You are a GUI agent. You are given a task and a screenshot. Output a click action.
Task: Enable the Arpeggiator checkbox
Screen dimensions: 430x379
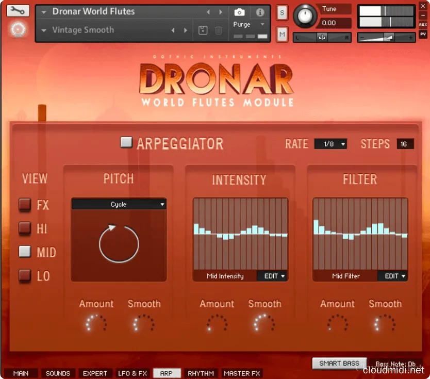[x=126, y=143]
